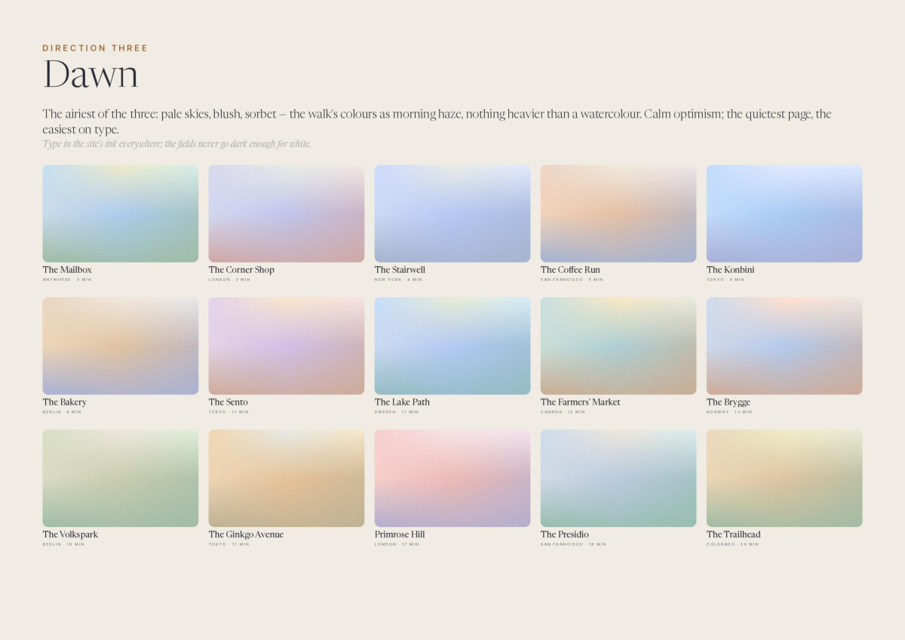Open the Primrose Hill pink gradient
The width and height of the screenshot is (905, 640).
[x=452, y=478]
